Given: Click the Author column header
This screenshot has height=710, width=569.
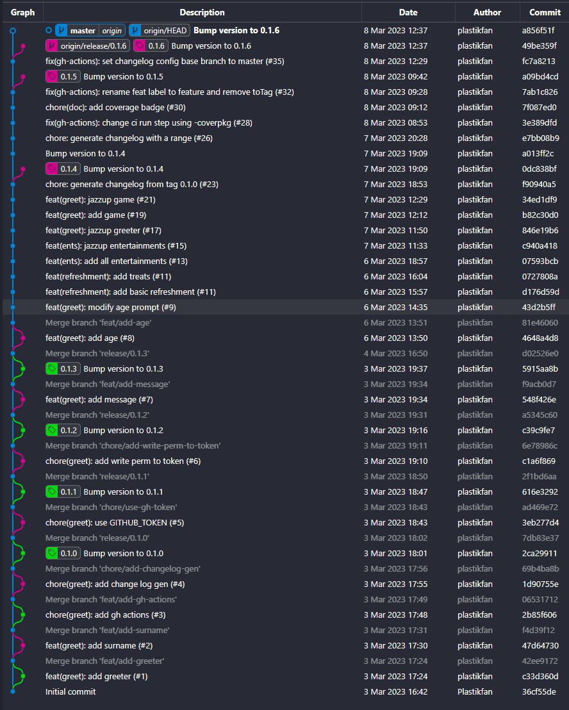Looking at the screenshot, I should [487, 12].
